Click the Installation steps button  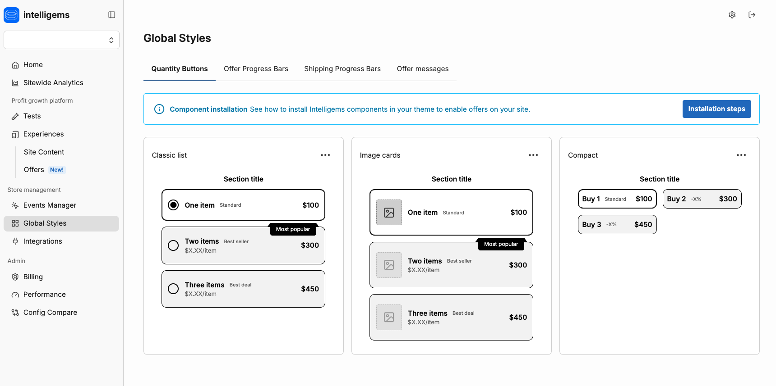point(716,109)
